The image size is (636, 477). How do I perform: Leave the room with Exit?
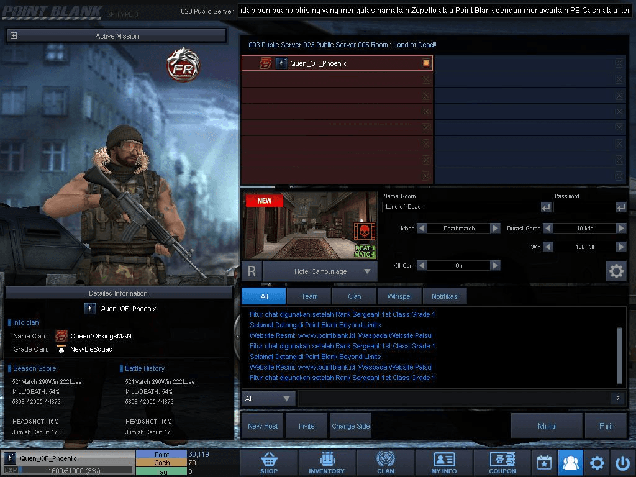click(606, 426)
